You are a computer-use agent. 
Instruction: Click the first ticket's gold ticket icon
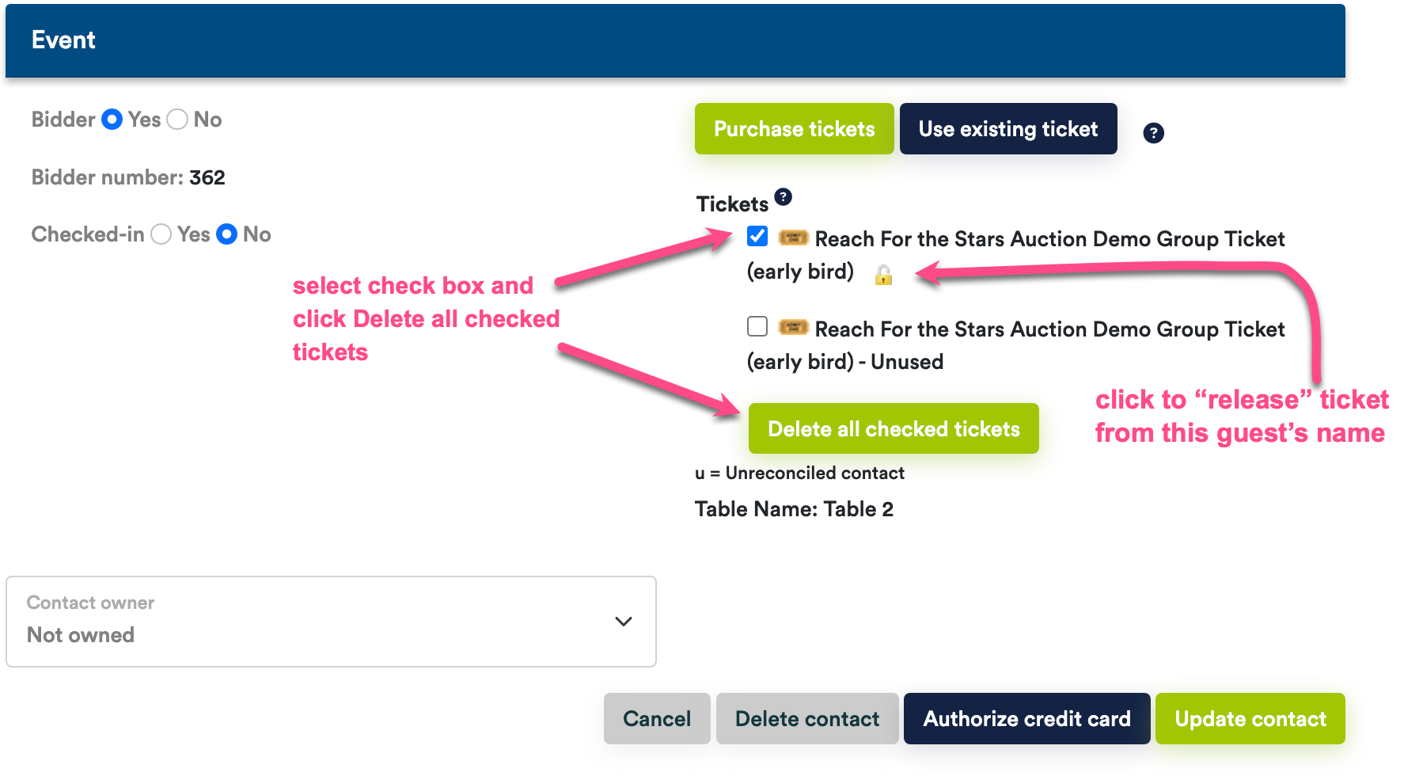pyautogui.click(x=793, y=238)
